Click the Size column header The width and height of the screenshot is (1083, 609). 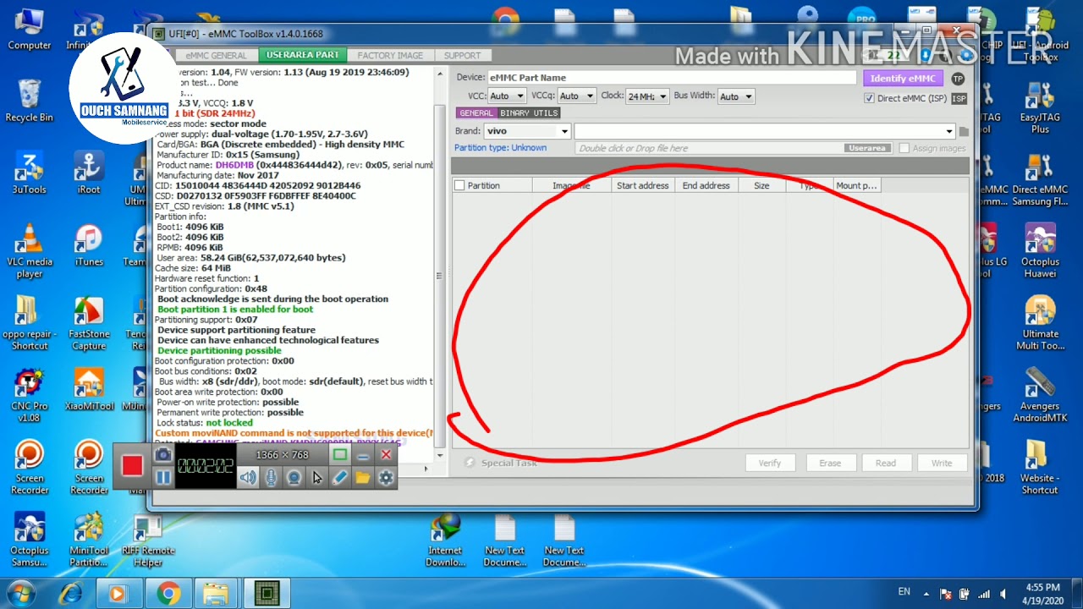click(761, 185)
